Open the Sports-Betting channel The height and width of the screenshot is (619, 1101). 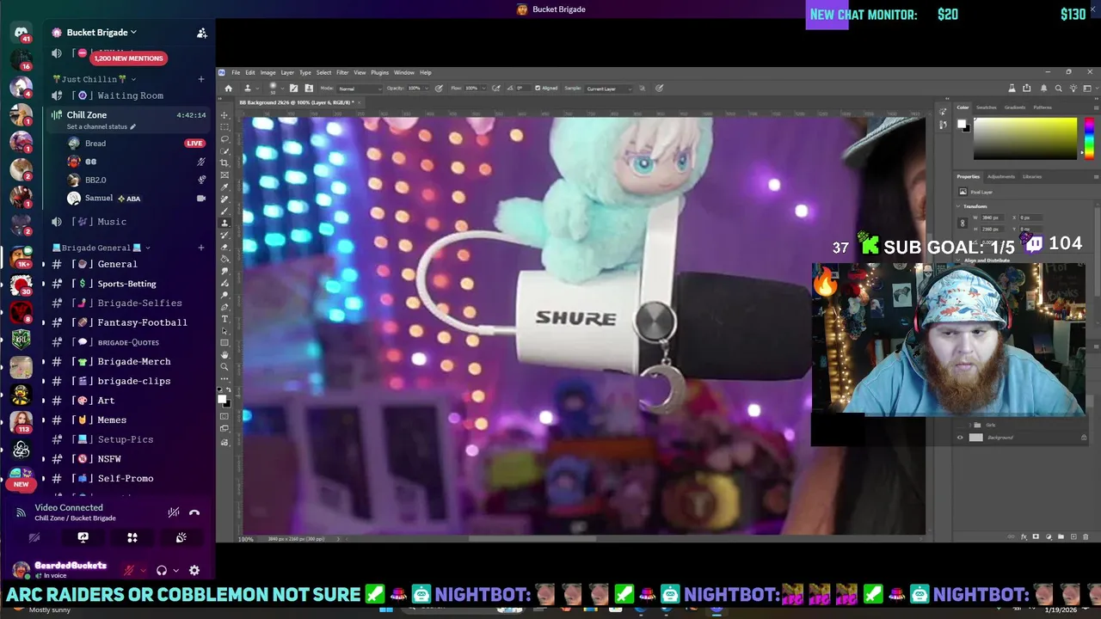(126, 284)
